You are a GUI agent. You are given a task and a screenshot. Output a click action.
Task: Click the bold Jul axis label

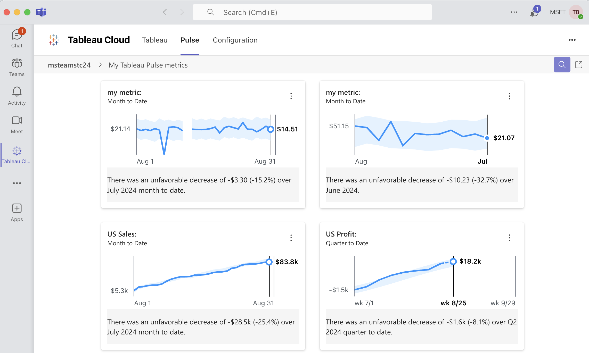482,161
